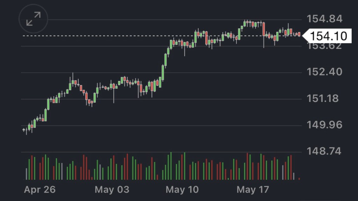358x201 pixels.
Task: Select the May 17 date label
Action: click(253, 190)
